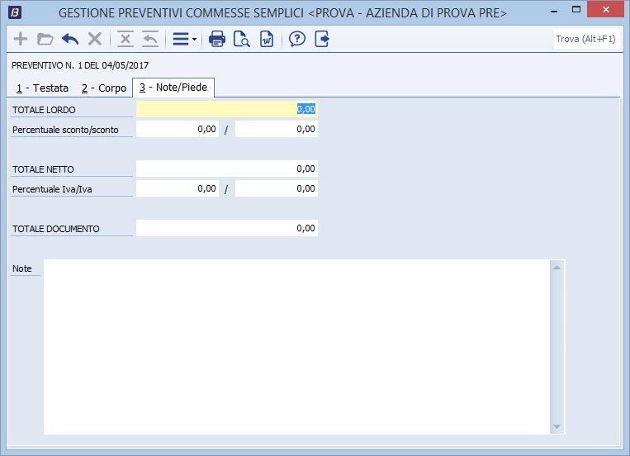Click the delete row icon
Image resolution: width=630 pixels, height=456 pixels.
(126, 39)
